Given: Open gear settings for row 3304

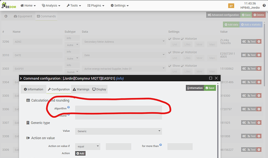Looking at the screenshot, I should coord(244,82).
